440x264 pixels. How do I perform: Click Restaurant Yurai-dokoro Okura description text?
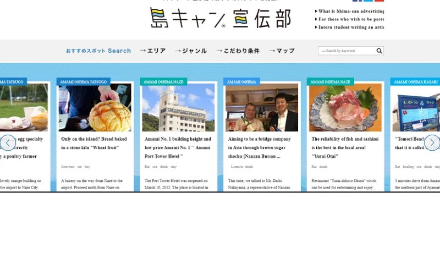[x=344, y=184]
